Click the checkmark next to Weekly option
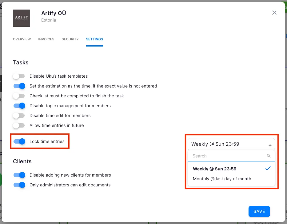 [268, 169]
